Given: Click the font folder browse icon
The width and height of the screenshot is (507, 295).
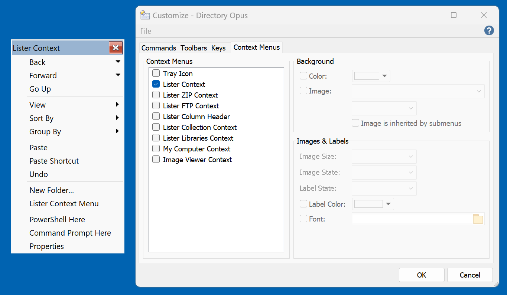Looking at the screenshot, I should (478, 219).
